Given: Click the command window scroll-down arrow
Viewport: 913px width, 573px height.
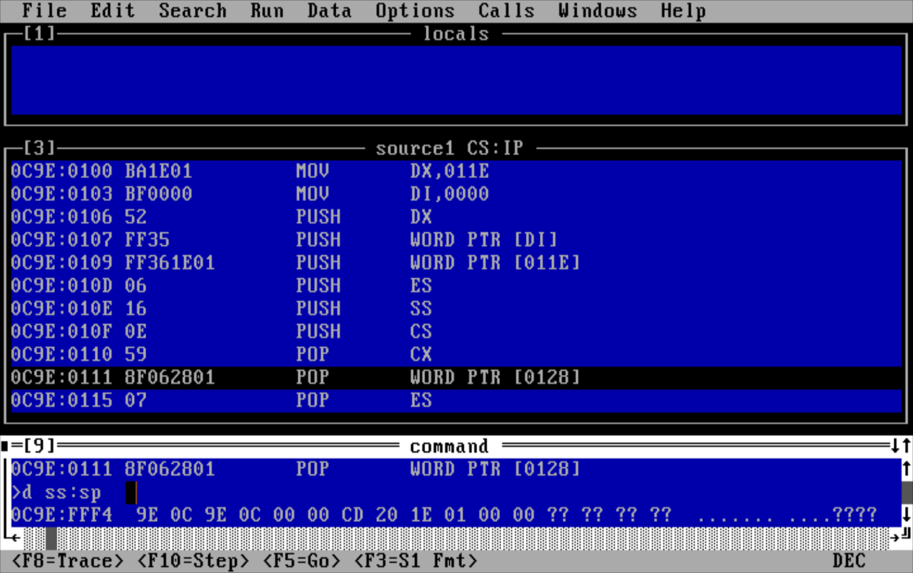Looking at the screenshot, I should [906, 515].
